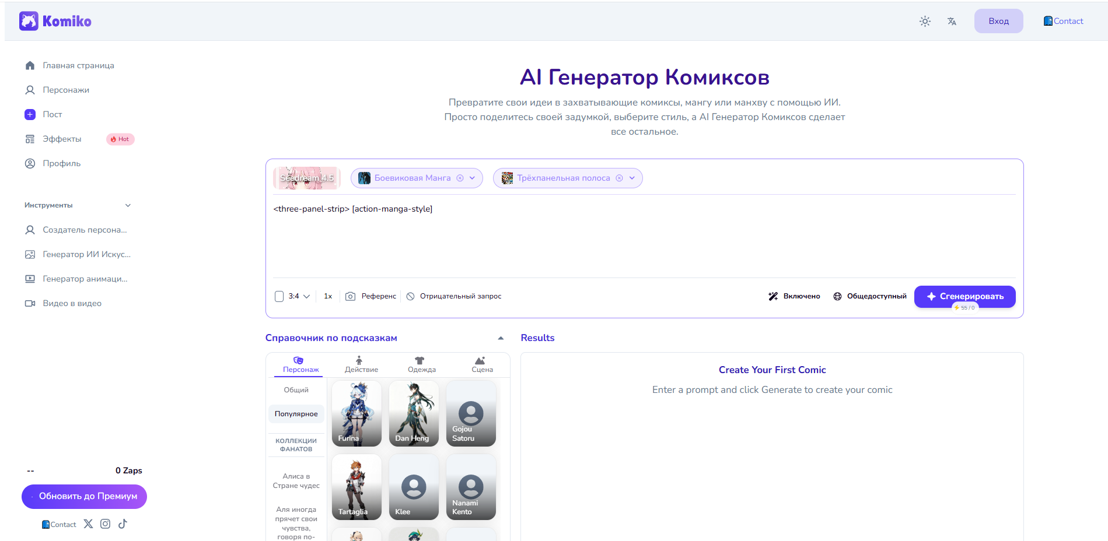This screenshot has height=541, width=1108.
Task: Pick the Nanami Kento character card
Action: click(471, 487)
